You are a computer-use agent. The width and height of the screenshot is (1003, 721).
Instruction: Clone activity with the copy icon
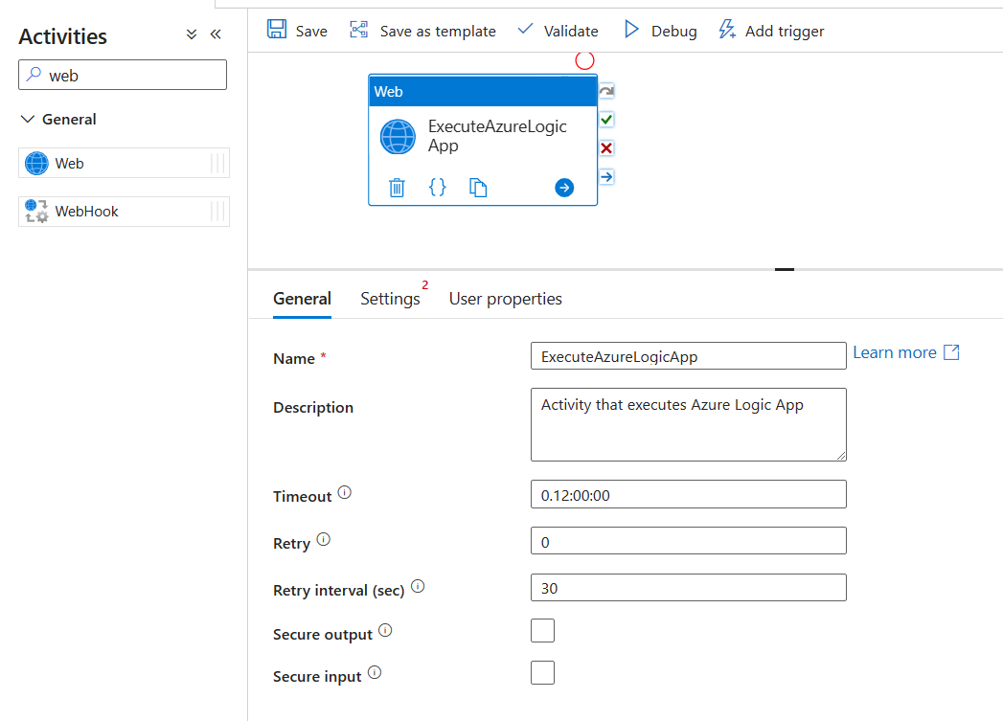point(478,188)
